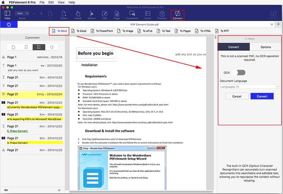The height and width of the screenshot is (194, 283).
Task: Open the Comment tool
Action: [132, 15]
